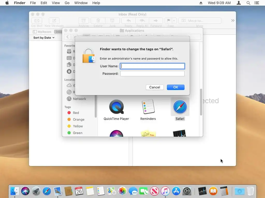Screen dimensions: 265x198
Task: Open Finder from the Dock
Action: click(x=14, y=191)
